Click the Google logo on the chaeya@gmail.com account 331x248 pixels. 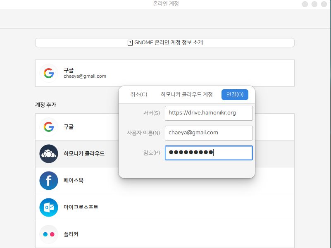[49, 73]
